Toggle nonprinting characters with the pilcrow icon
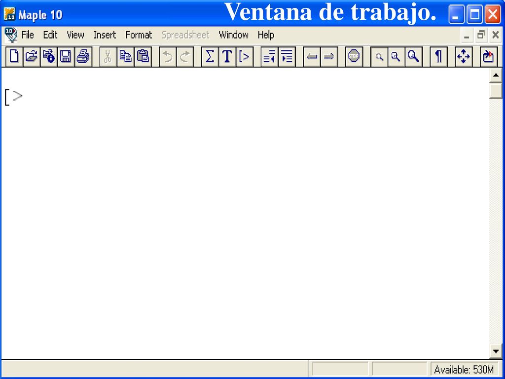 438,57
